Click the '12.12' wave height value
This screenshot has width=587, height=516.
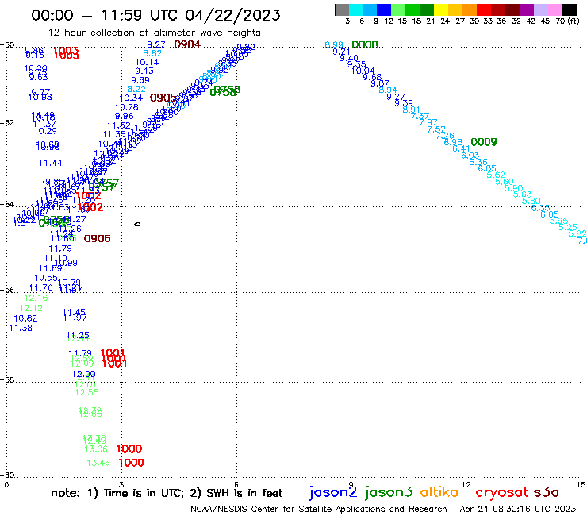[x=31, y=308]
